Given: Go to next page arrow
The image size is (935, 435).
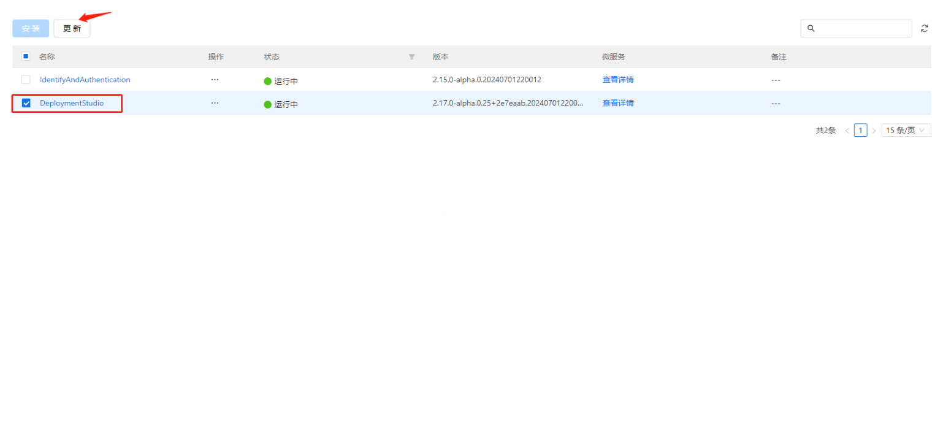Looking at the screenshot, I should [874, 130].
